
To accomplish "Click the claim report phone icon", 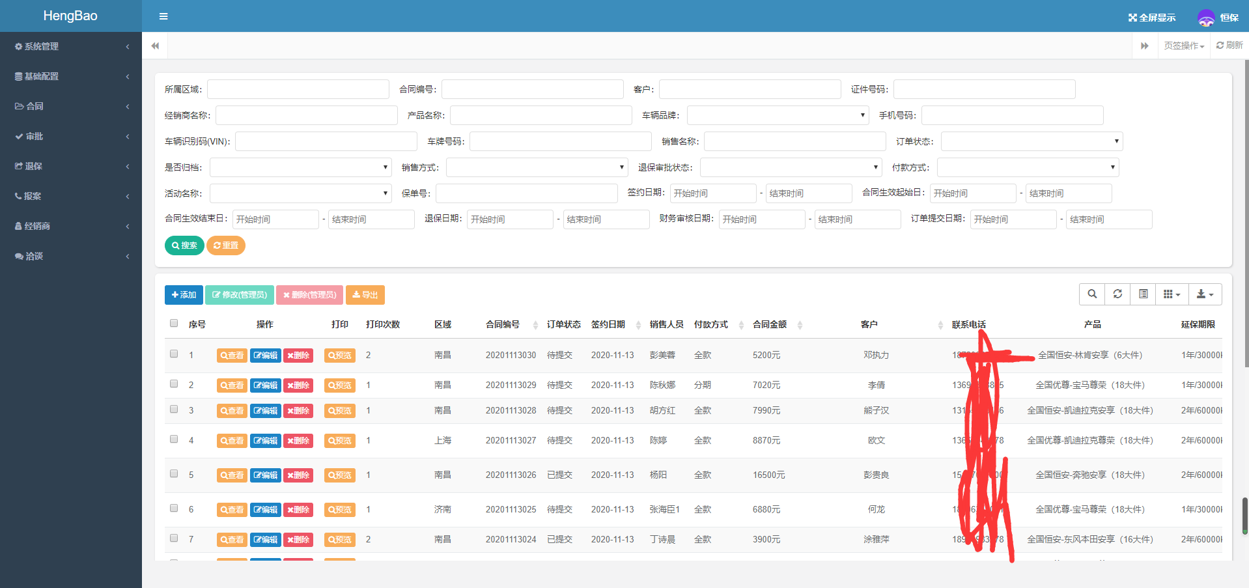I will [18, 196].
